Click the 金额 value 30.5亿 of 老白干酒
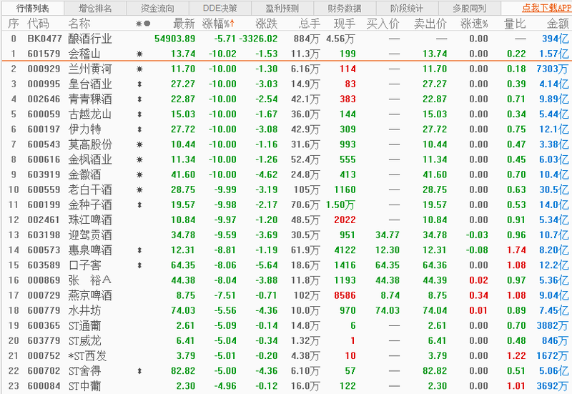This screenshot has width=572, height=394. click(553, 189)
